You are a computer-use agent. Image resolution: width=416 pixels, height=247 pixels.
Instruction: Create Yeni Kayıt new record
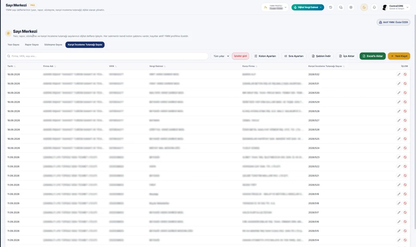pos(399,56)
